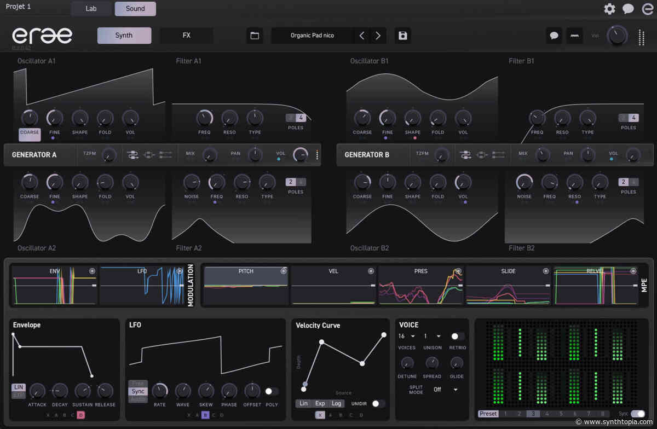Screen dimensions: 657x429
Task: Click the Preset button under LED grid
Action: click(x=488, y=414)
